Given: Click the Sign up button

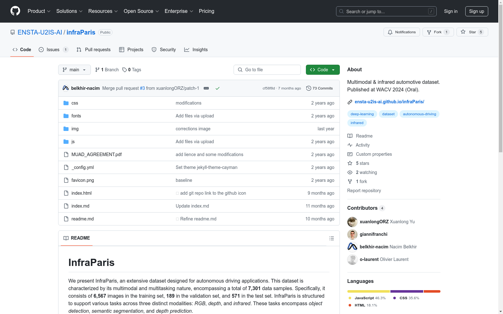Looking at the screenshot, I should pos(477,11).
